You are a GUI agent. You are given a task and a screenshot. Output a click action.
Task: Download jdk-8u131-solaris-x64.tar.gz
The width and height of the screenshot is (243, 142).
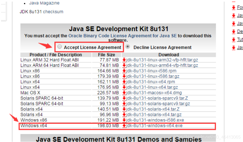154,115
